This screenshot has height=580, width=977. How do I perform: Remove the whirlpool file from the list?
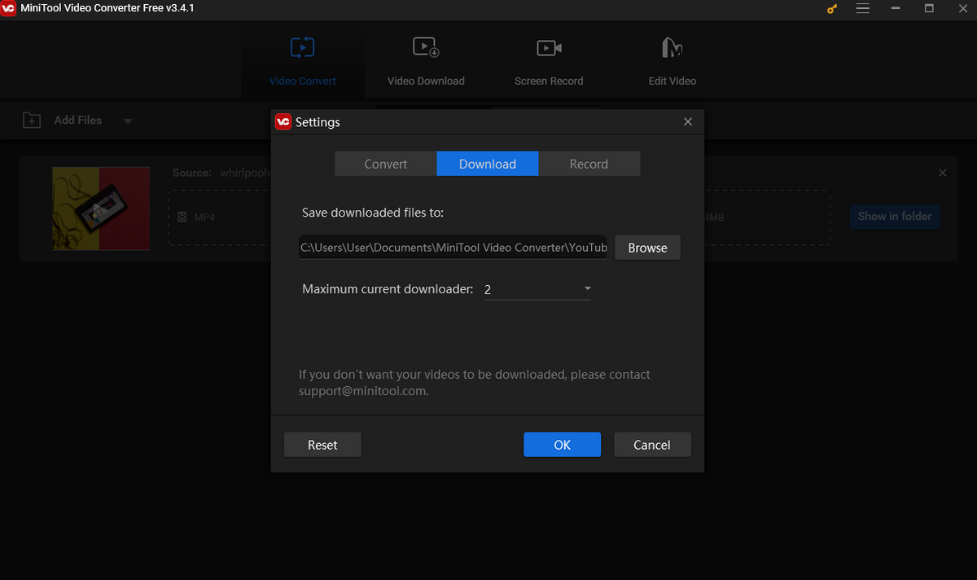943,173
